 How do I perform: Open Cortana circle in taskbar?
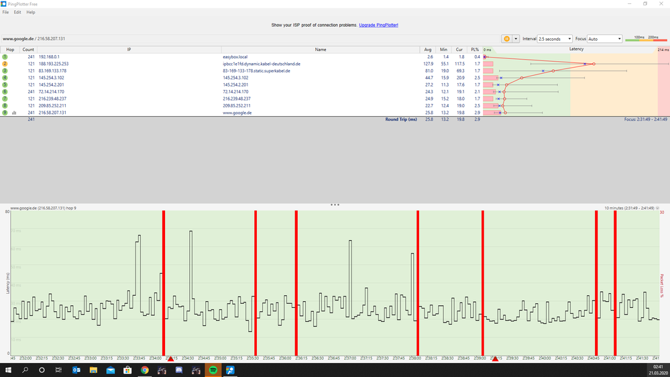click(x=42, y=370)
